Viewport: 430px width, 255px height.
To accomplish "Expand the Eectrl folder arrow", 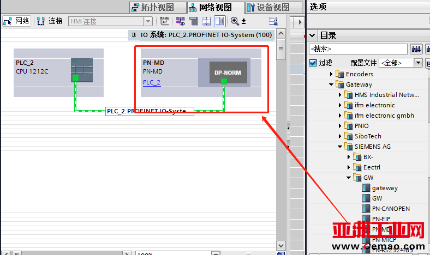I will tap(349, 167).
